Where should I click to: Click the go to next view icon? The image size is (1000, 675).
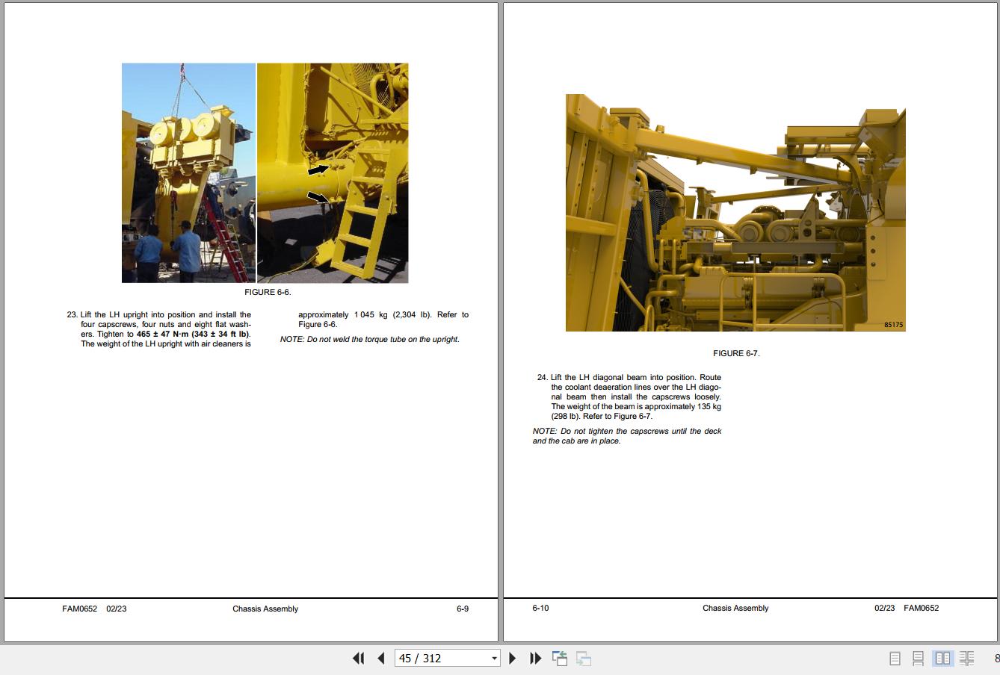[x=584, y=658]
